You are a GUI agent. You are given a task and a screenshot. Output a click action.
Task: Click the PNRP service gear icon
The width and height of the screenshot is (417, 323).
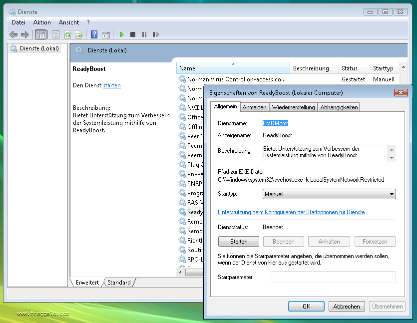coord(182,183)
